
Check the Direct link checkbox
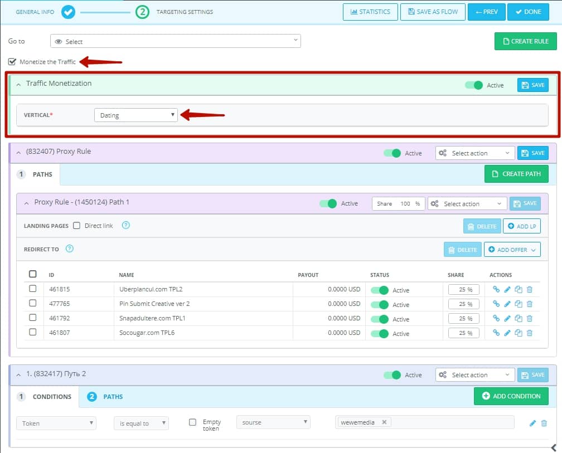(76, 225)
